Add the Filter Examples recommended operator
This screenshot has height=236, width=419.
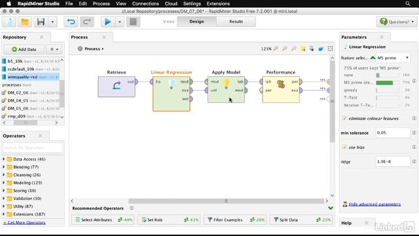(x=235, y=220)
